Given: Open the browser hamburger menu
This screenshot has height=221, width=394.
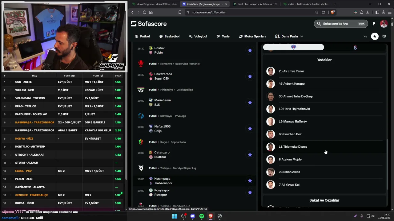Looking at the screenshot, I should 389,12.
